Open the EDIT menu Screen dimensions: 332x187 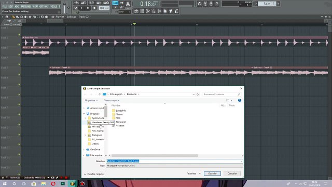(10, 7)
